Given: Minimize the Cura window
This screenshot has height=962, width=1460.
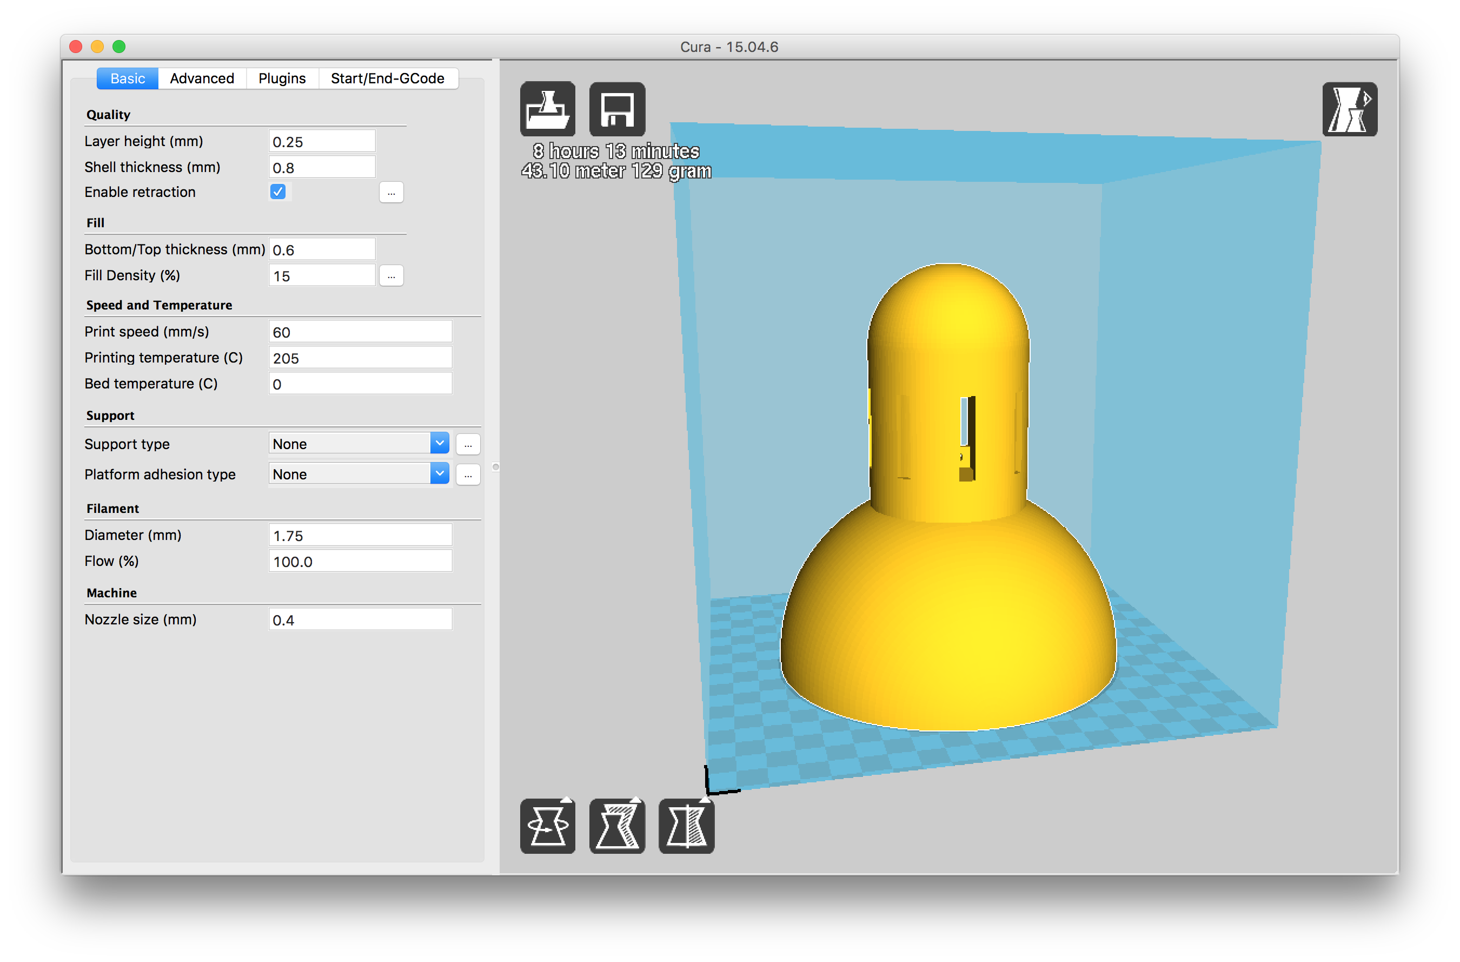Looking at the screenshot, I should tap(97, 47).
